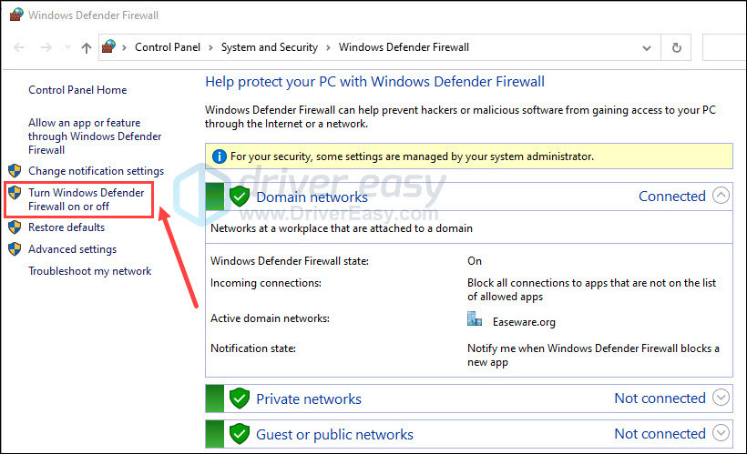Image resolution: width=747 pixels, height=454 pixels.
Task: Click the Easeware.org network icon
Action: pyautogui.click(x=474, y=318)
